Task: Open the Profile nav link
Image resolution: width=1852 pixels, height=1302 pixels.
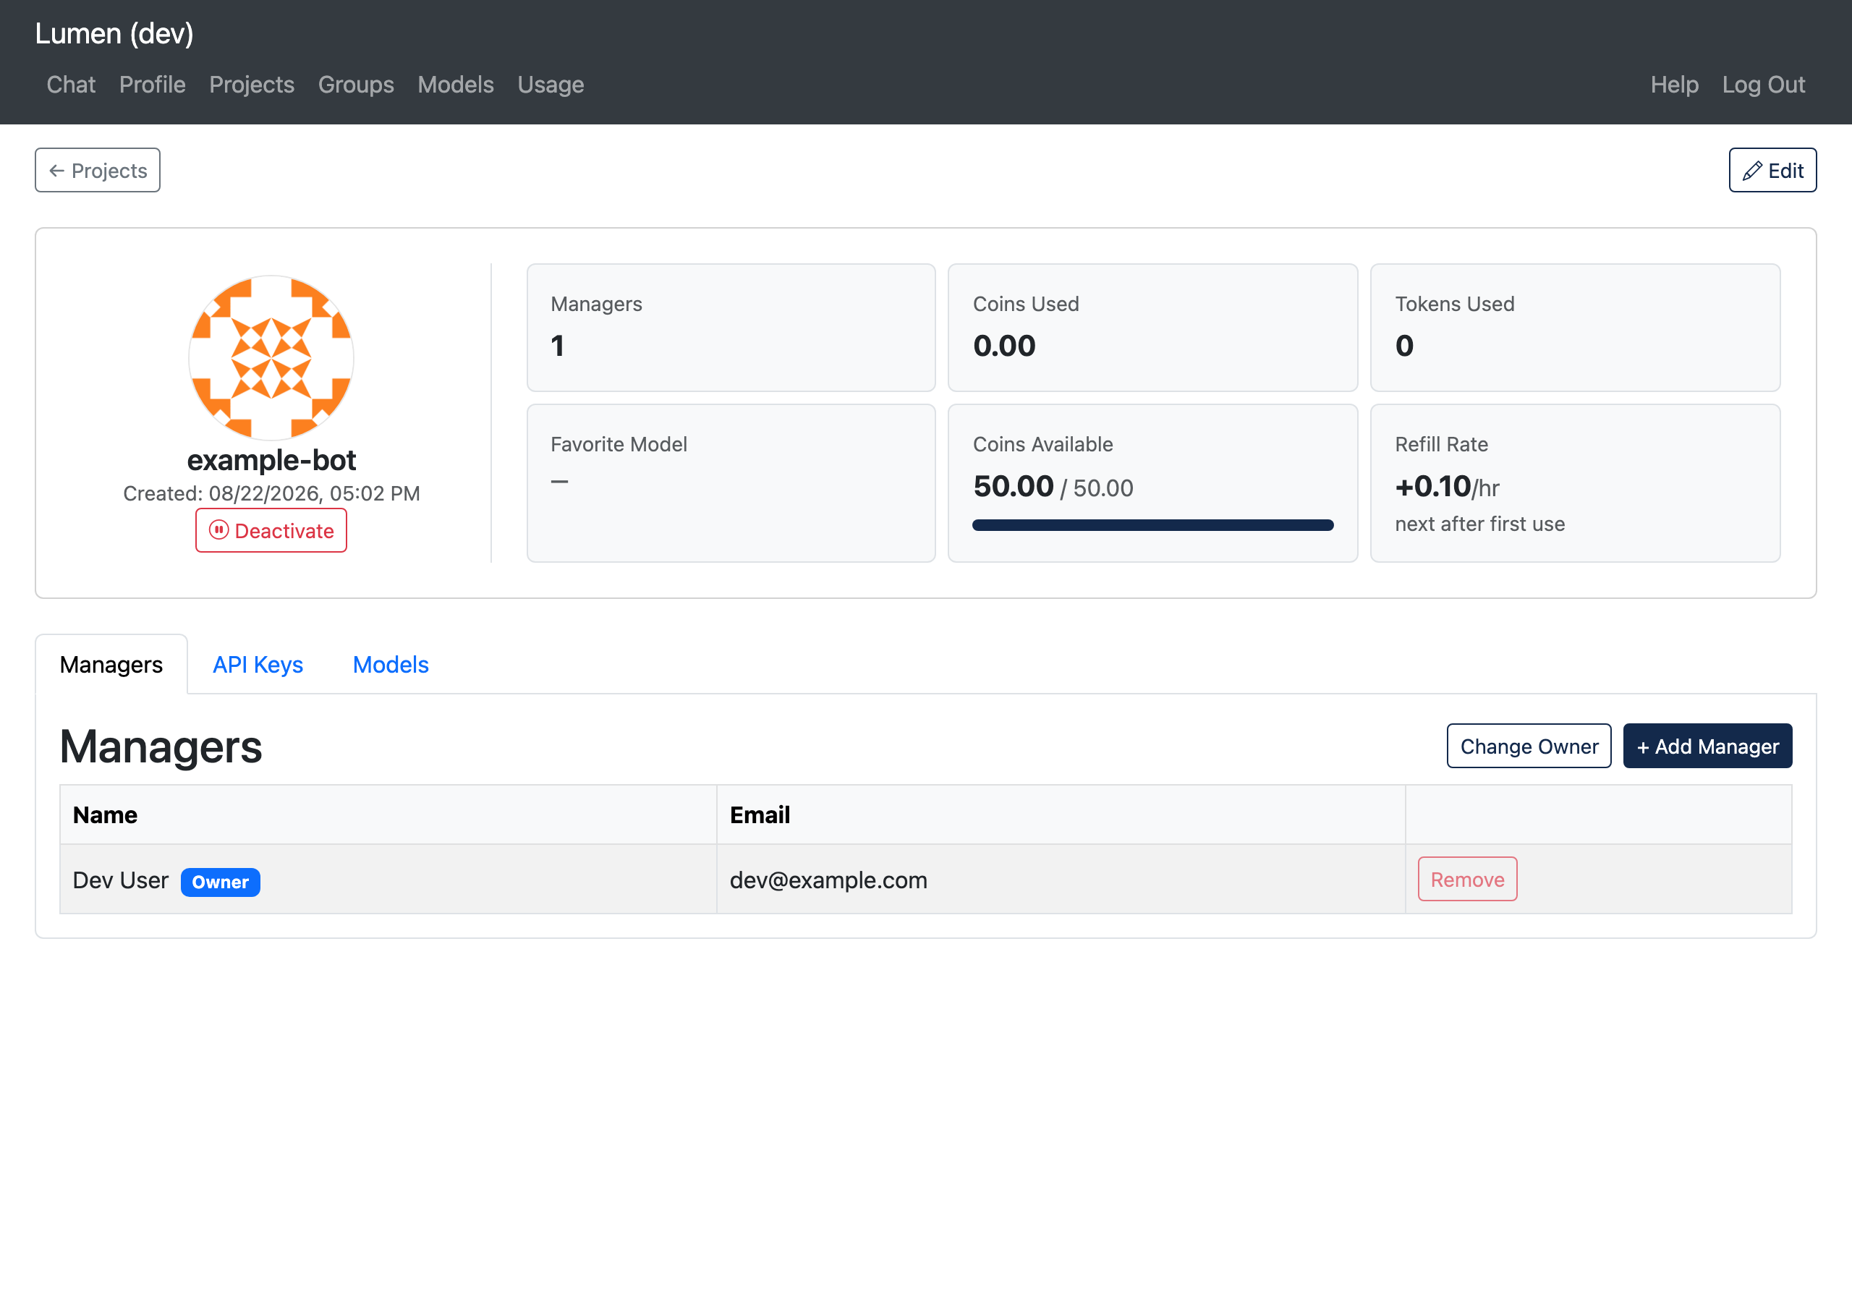Action: pyautogui.click(x=153, y=85)
